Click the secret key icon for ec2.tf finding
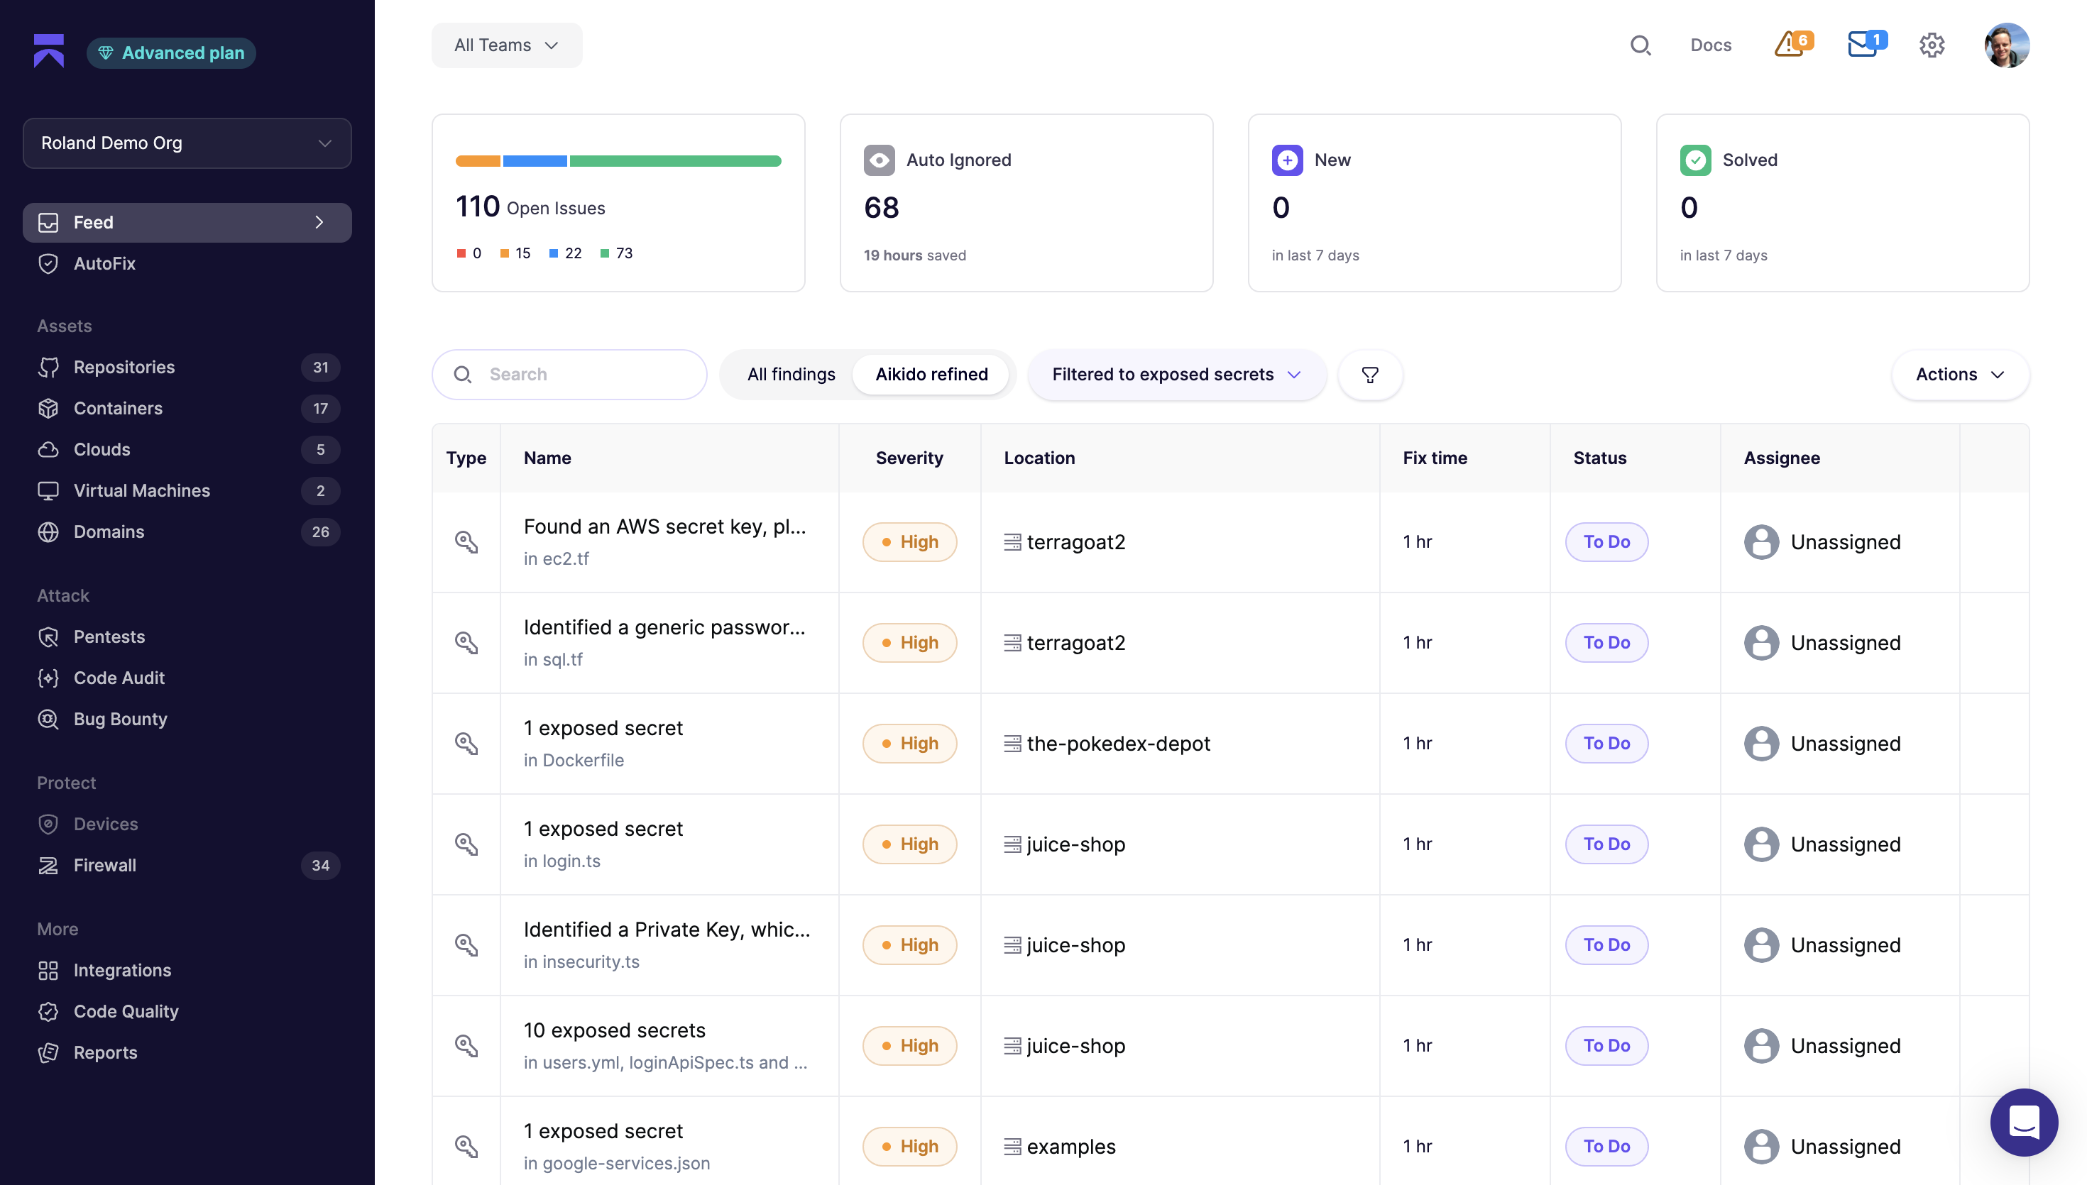Viewport: 2087px width, 1185px height. tap(466, 542)
